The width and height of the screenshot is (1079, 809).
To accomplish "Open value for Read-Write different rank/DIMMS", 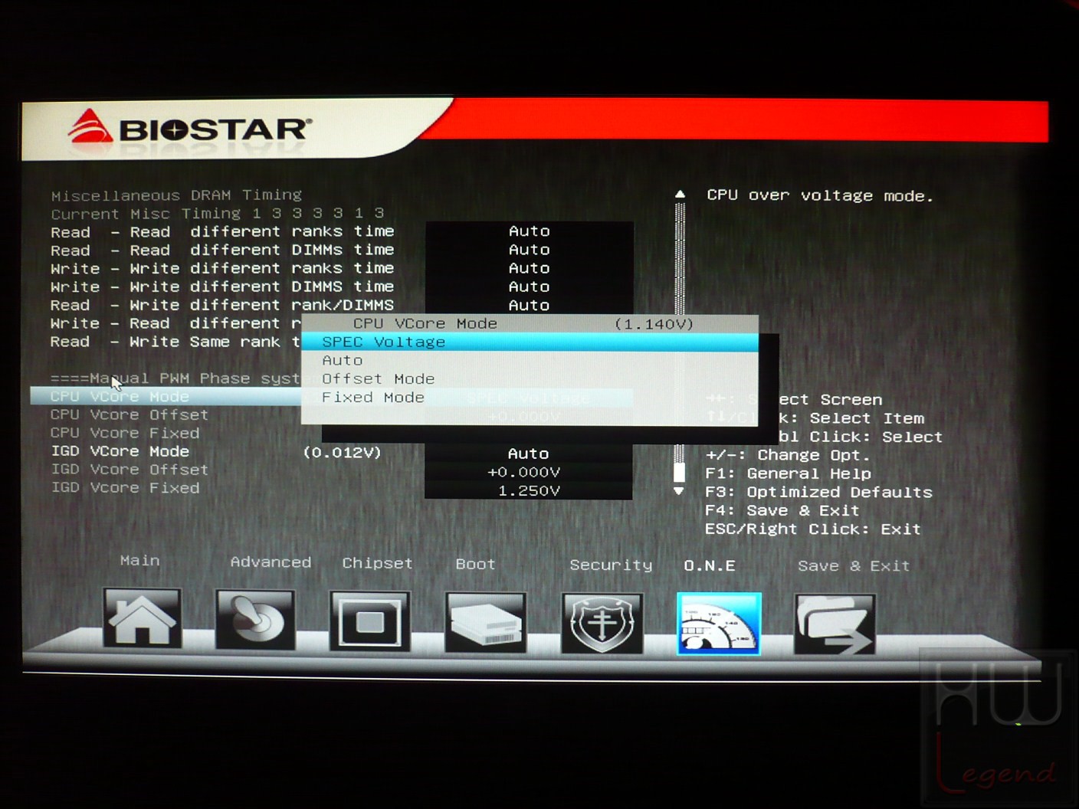I will tap(530, 305).
